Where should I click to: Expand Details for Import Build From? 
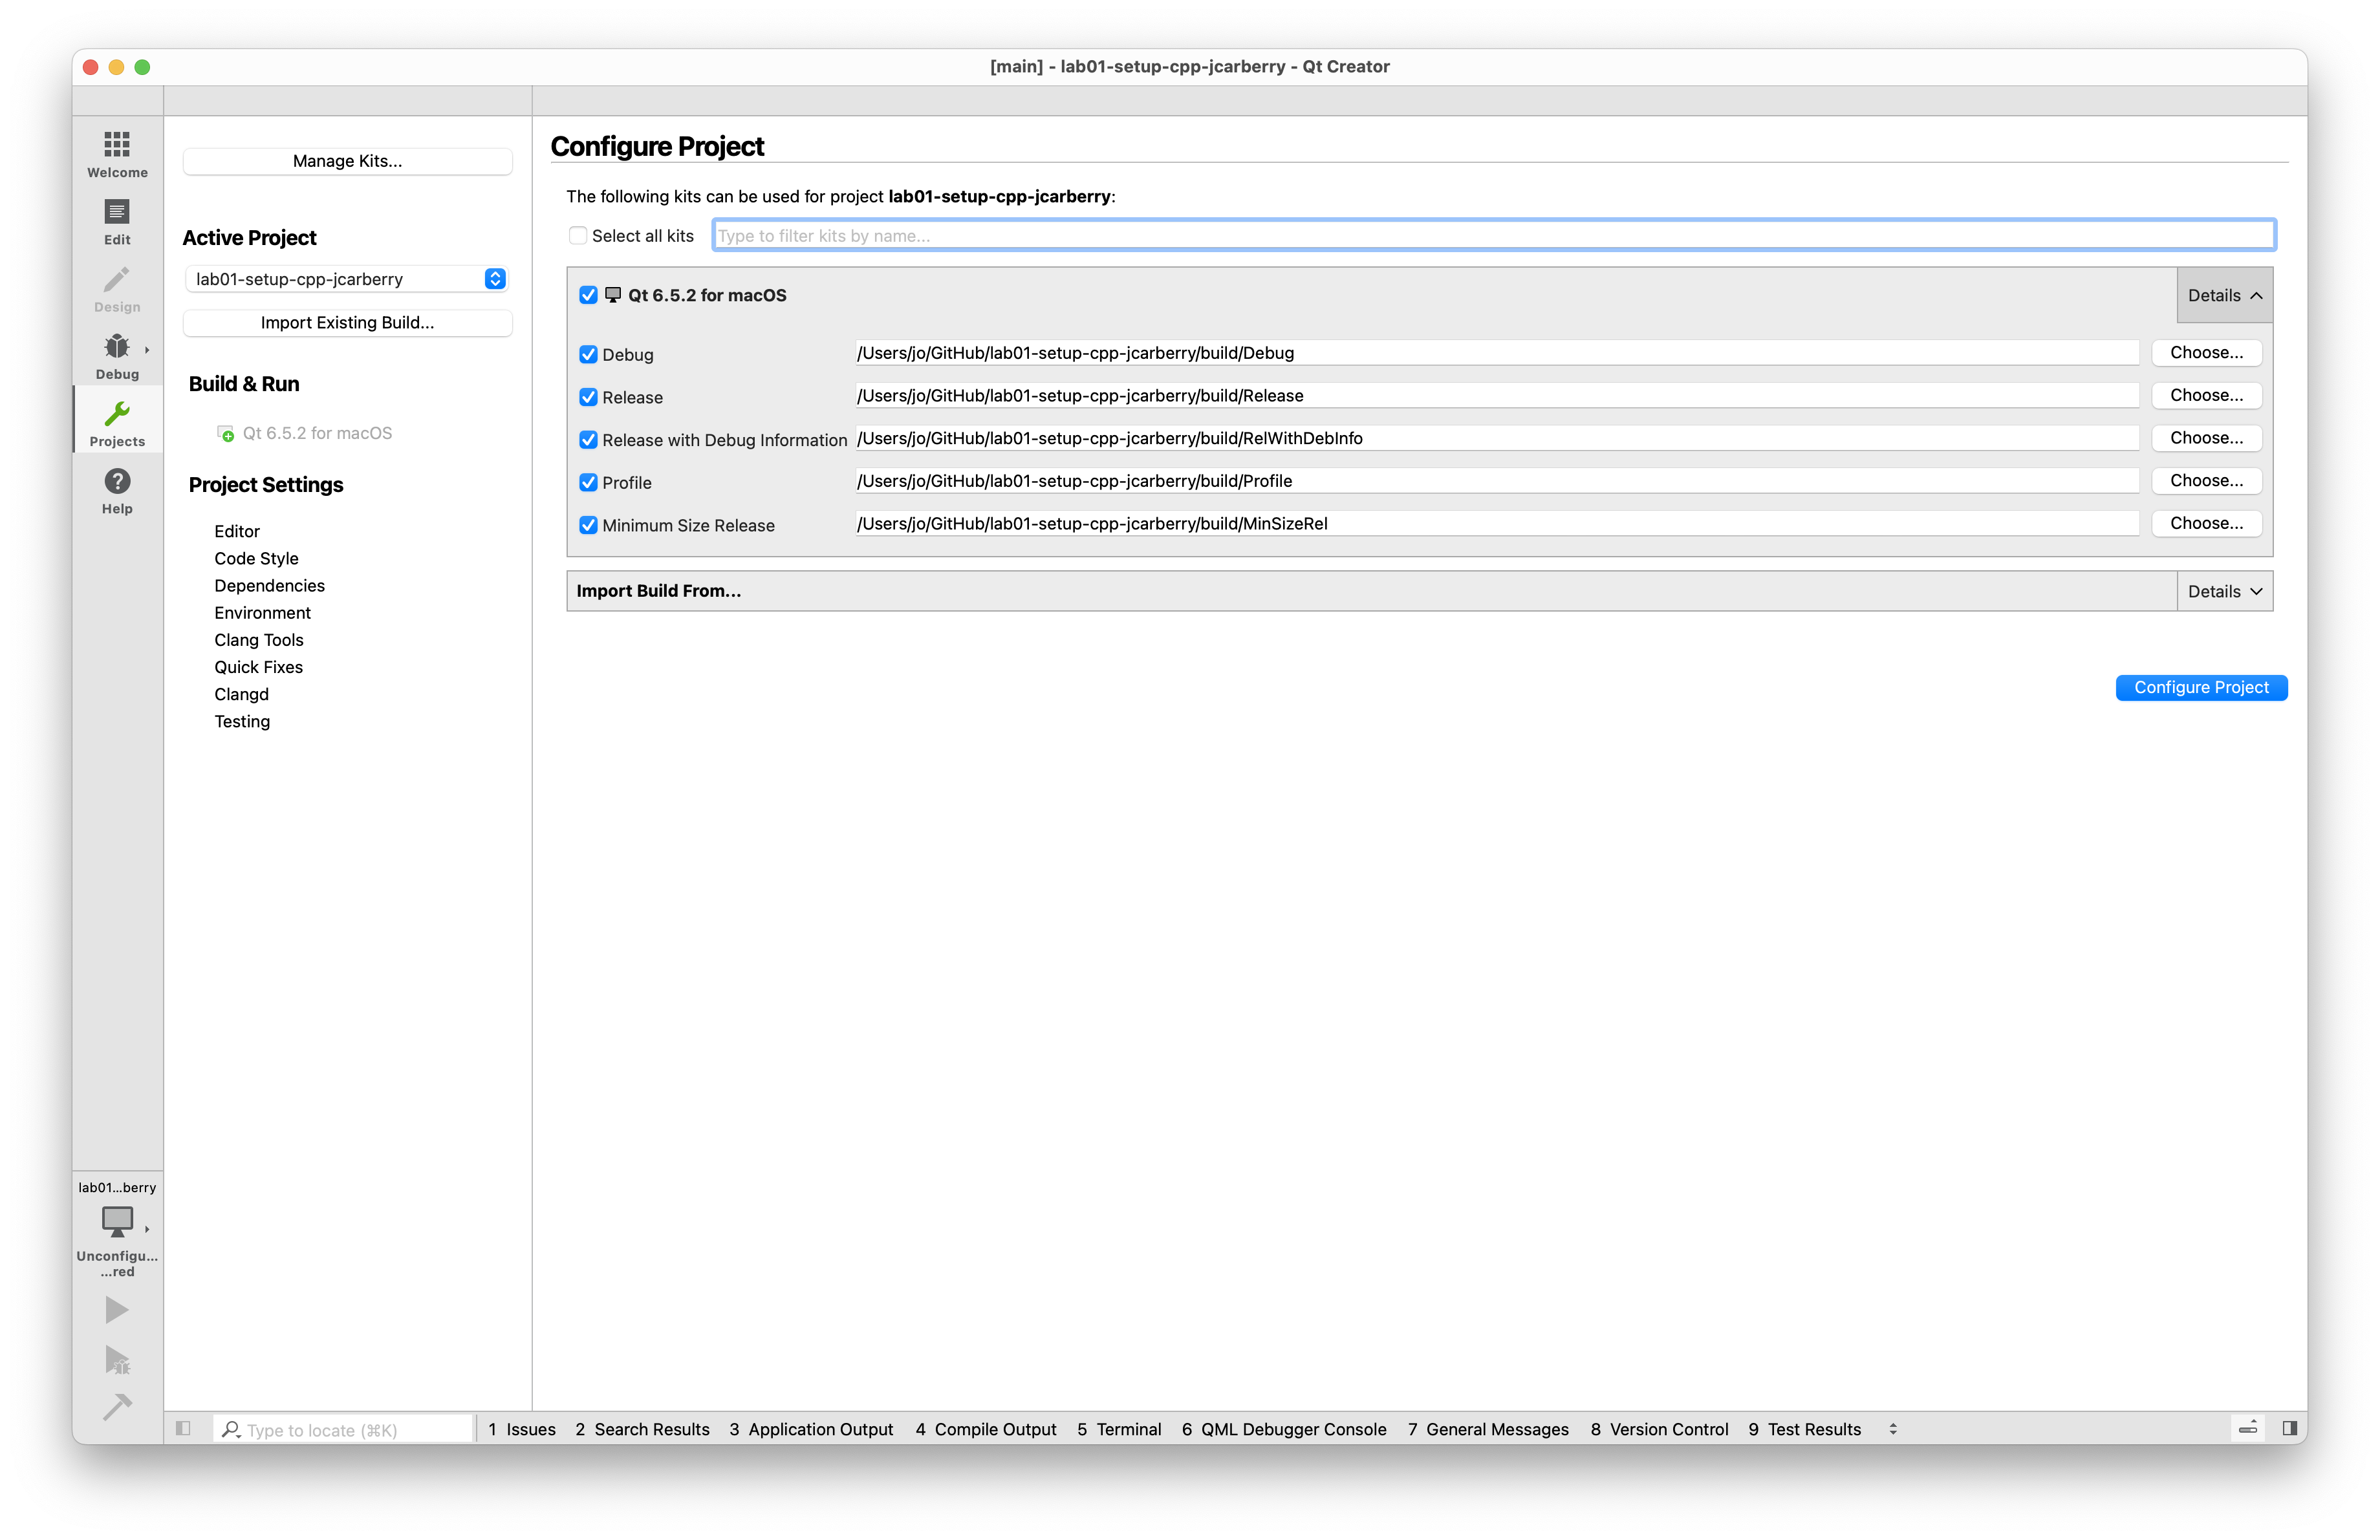[x=2224, y=591]
